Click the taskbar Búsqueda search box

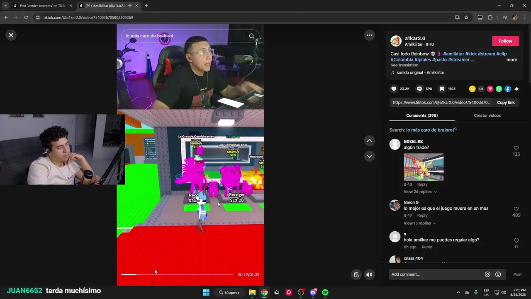point(229,292)
